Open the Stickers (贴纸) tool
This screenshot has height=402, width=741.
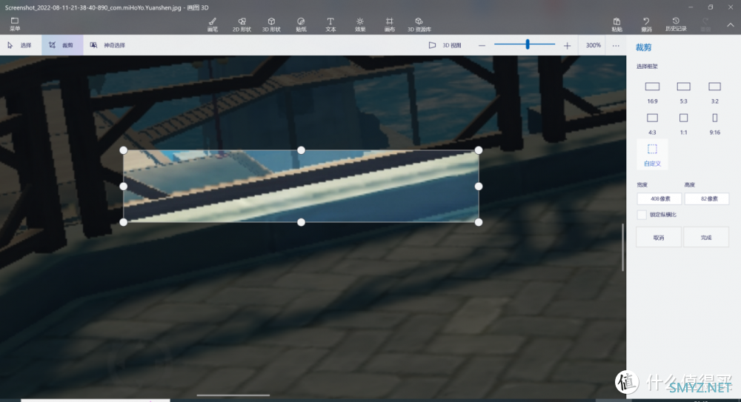301,24
